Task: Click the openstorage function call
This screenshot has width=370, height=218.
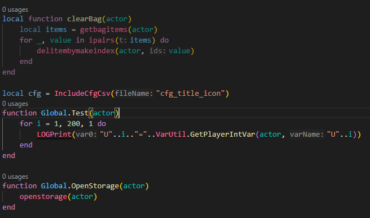Action: tap(43, 197)
